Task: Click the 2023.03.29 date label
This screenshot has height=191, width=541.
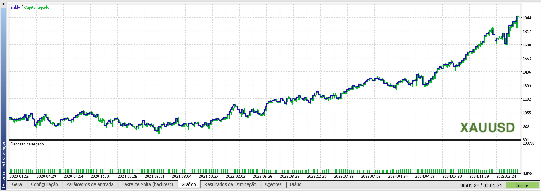Action: pyautogui.click(x=344, y=177)
